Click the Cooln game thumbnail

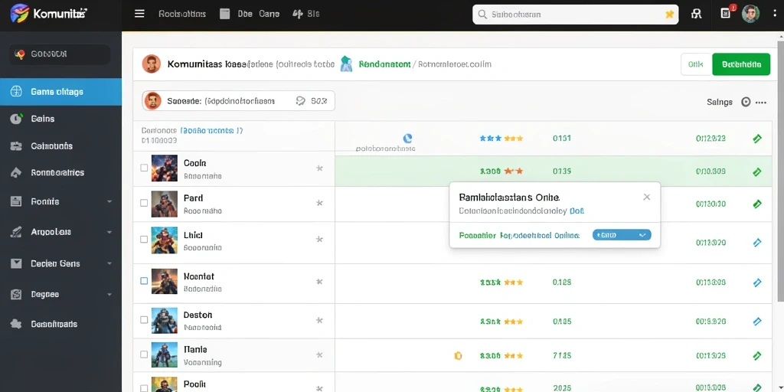click(165, 168)
